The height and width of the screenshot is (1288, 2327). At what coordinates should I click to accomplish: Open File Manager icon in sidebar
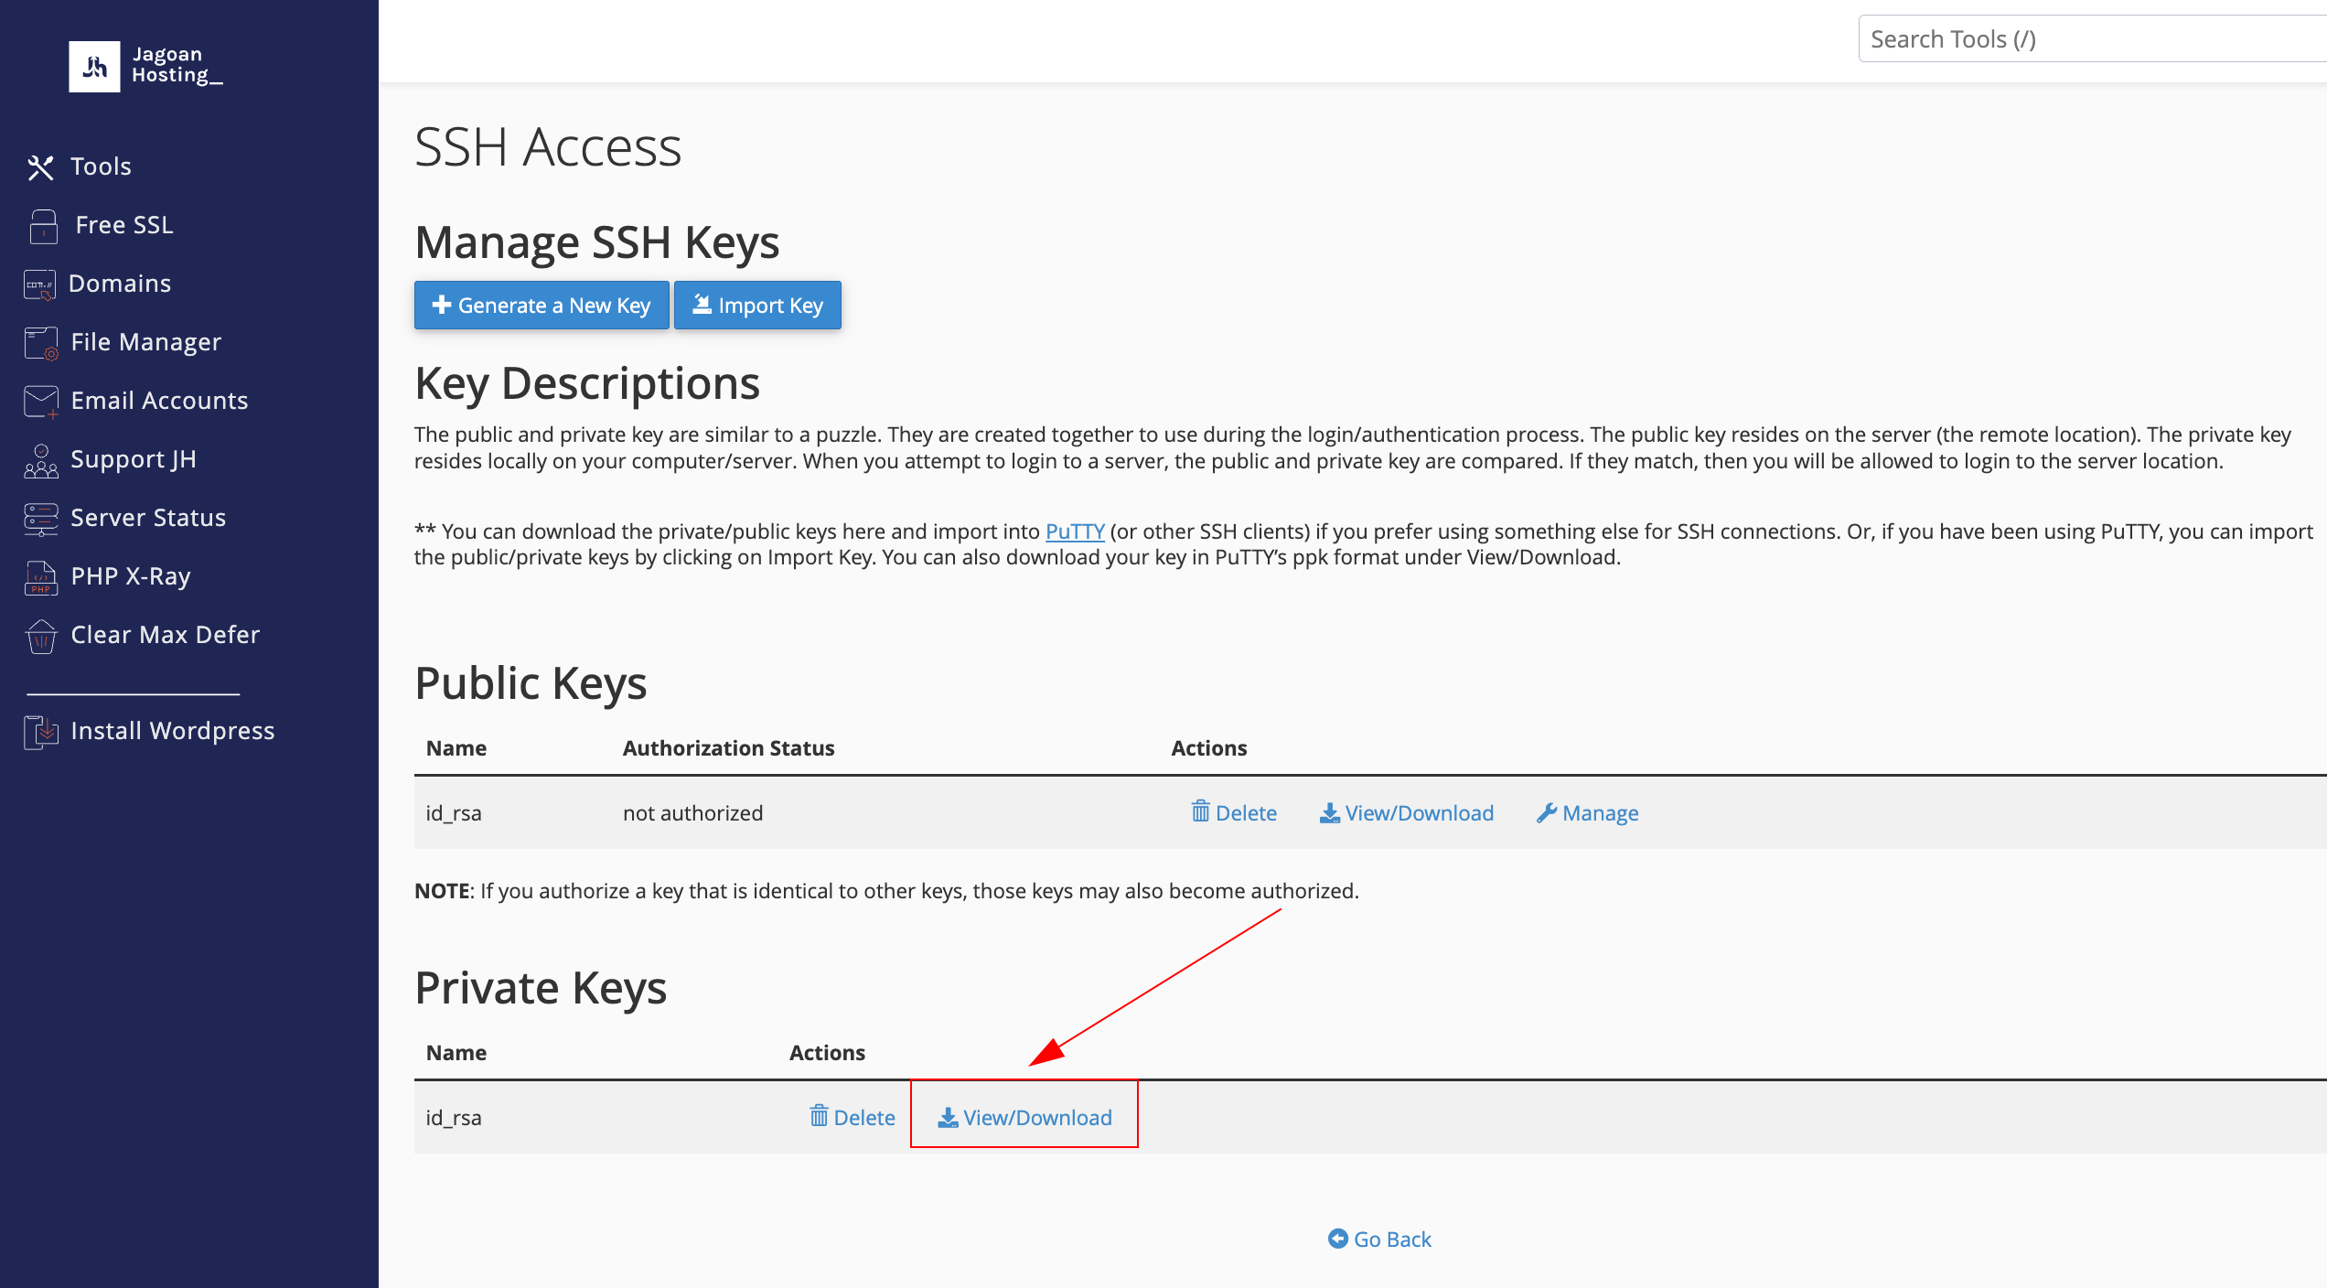pos(41,343)
